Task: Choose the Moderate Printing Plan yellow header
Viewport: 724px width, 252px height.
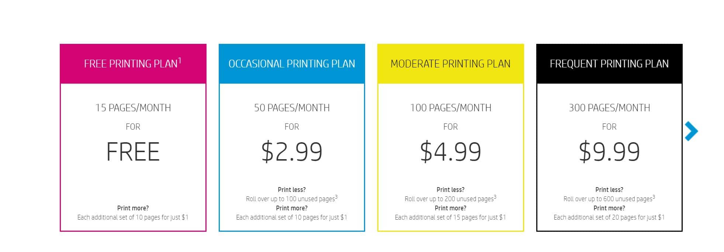Action: point(450,64)
